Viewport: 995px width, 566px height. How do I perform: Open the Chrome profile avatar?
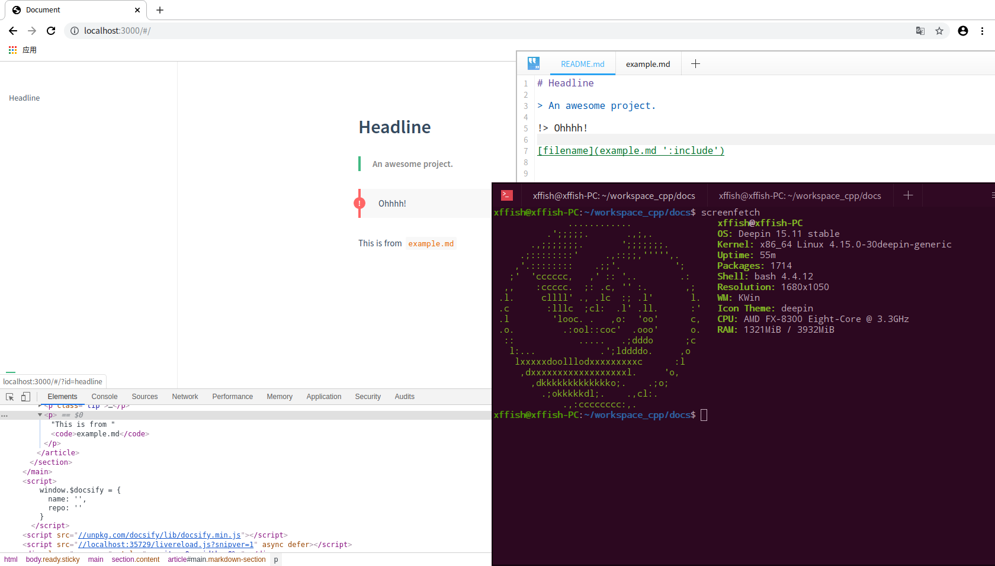point(963,31)
